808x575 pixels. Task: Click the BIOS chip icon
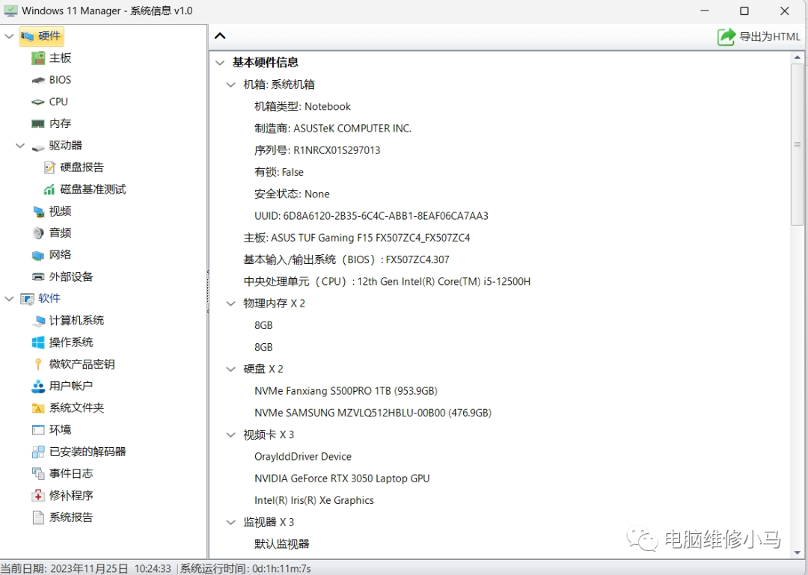(x=38, y=80)
